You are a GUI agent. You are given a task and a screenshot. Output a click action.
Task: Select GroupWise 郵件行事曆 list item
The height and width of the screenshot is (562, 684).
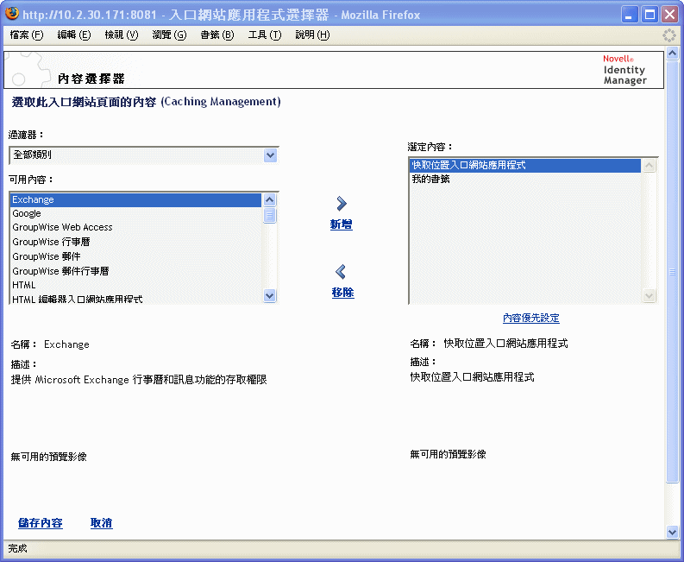pyautogui.click(x=135, y=271)
